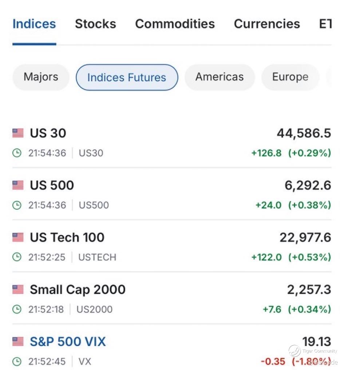Select the Currencies tab

click(x=267, y=24)
